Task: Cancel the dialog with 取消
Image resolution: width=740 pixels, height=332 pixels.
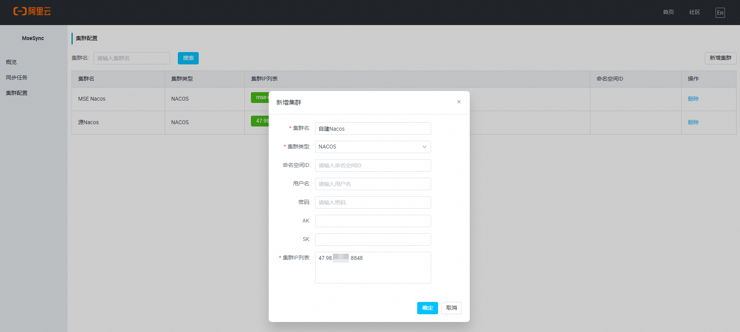Action: tap(451, 308)
